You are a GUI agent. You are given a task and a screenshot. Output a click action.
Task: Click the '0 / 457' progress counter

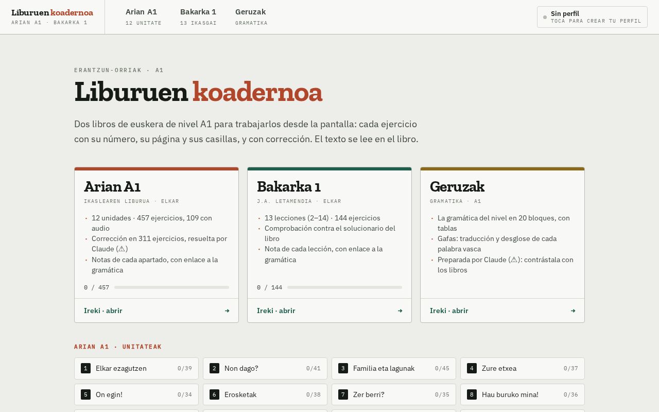(x=97, y=287)
